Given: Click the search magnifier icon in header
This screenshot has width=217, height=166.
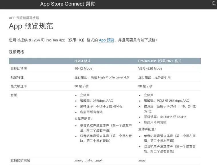Looking at the screenshot, I should pyautogui.click(x=214, y=3).
